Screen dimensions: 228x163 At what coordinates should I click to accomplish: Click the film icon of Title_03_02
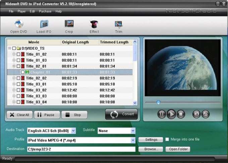[23, 90]
